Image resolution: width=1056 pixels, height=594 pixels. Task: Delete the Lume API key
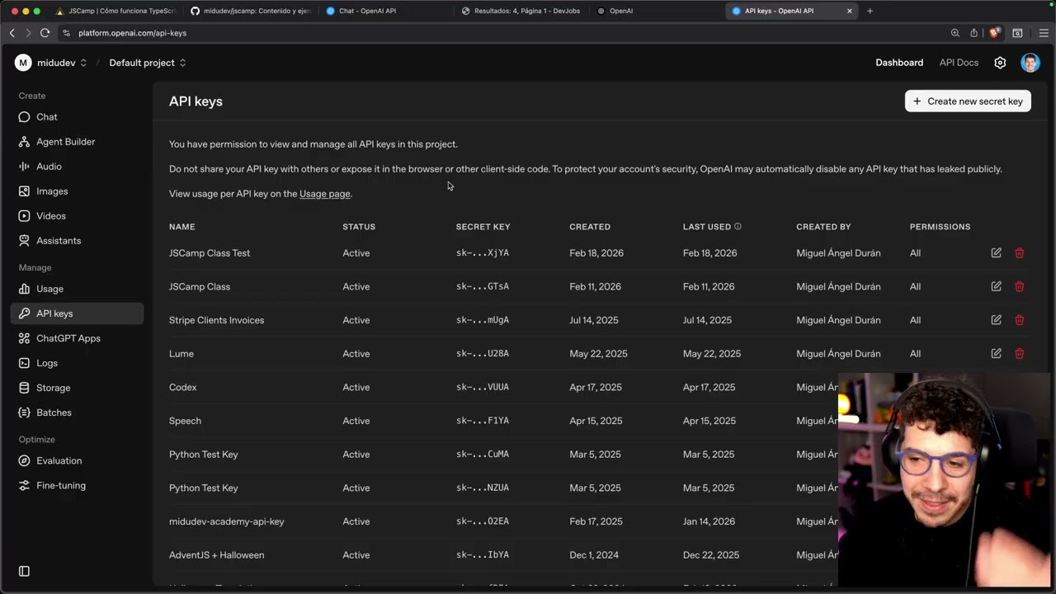click(x=1019, y=354)
